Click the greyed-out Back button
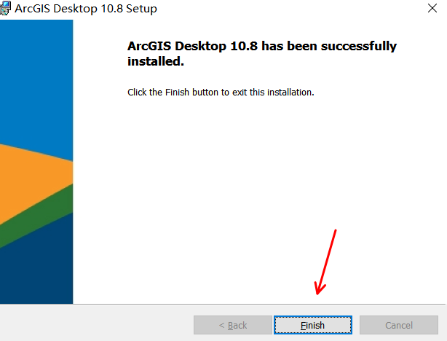The height and width of the screenshot is (341, 447). [233, 325]
